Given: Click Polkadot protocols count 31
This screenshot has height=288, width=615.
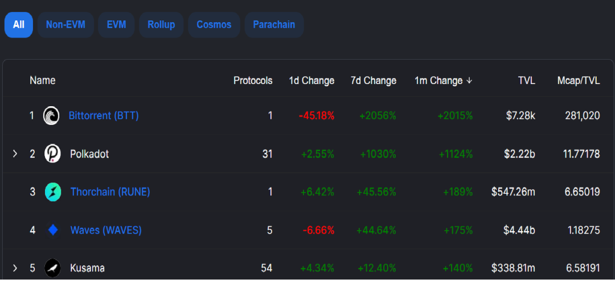Looking at the screenshot, I should click(268, 154).
